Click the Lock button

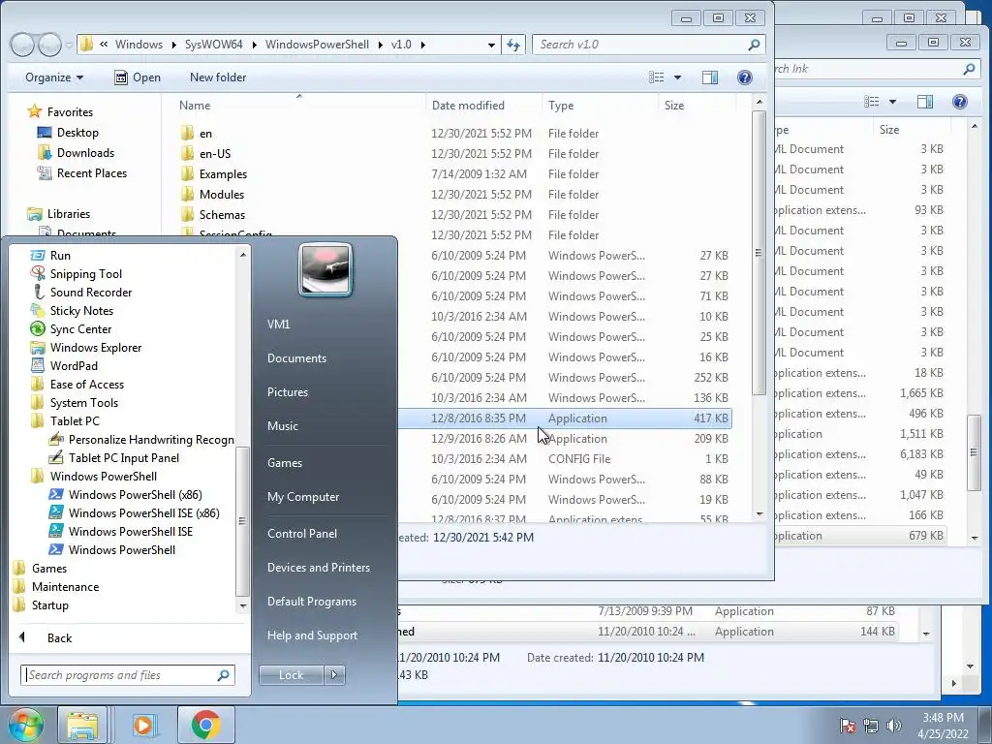pyautogui.click(x=291, y=675)
